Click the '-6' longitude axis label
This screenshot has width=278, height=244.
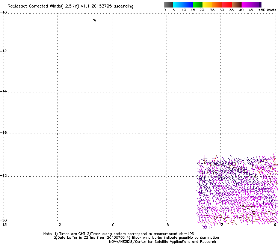(166, 225)
